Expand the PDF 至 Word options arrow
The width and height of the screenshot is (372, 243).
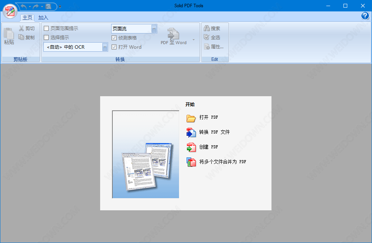[193, 40]
